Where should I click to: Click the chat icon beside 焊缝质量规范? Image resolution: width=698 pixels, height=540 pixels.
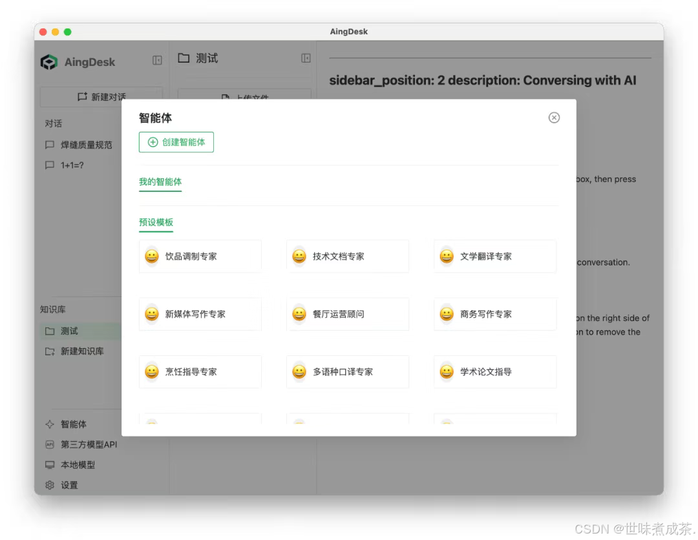[x=49, y=145]
